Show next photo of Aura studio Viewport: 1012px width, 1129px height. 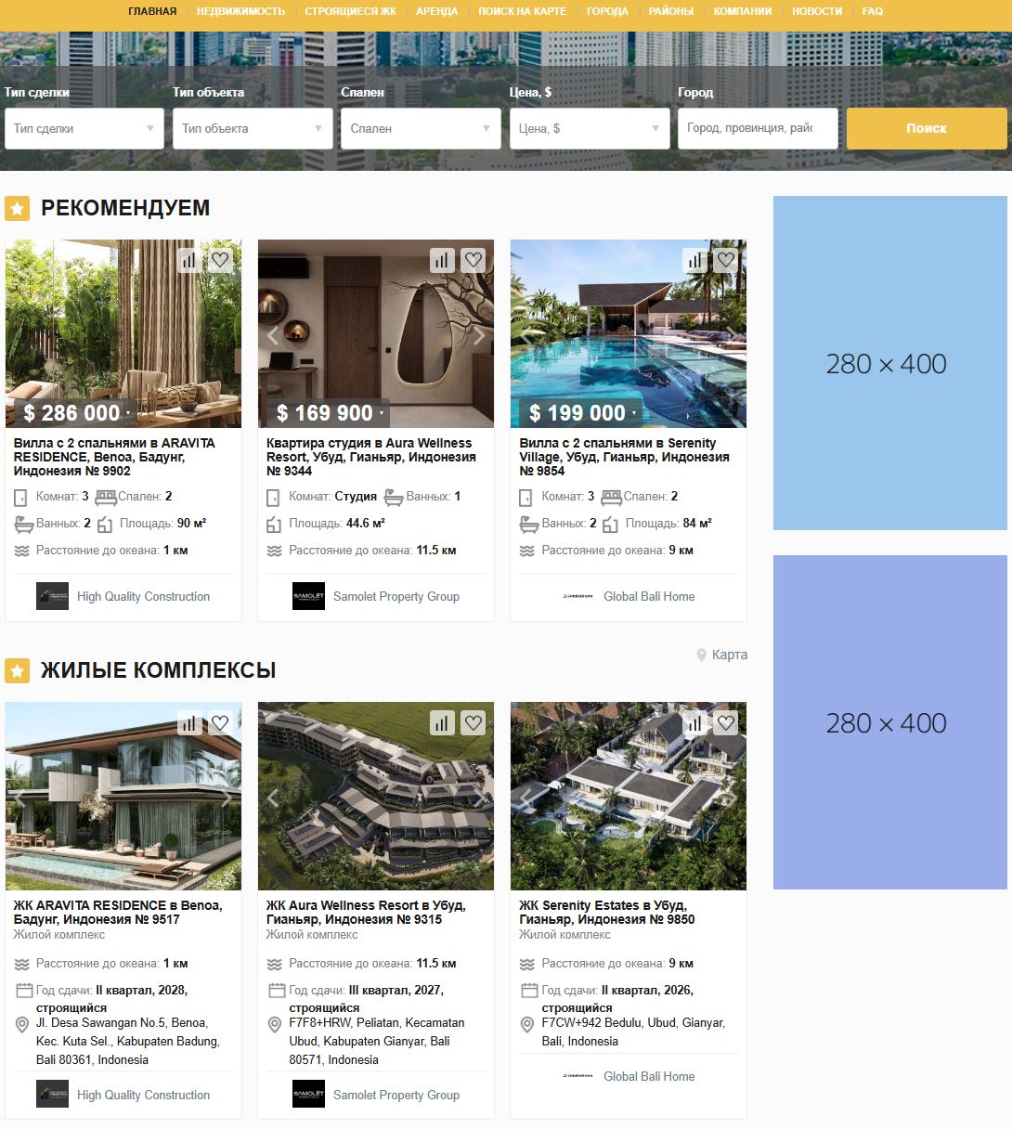[479, 335]
